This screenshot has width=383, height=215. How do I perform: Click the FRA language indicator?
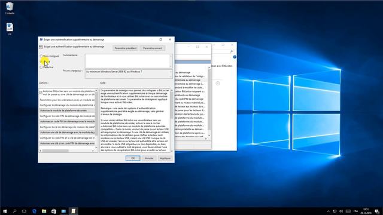355,211
